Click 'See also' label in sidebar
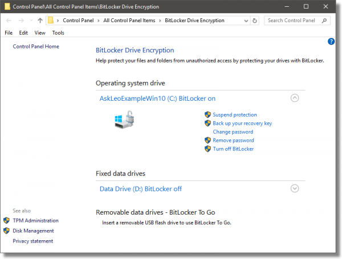 22,211
